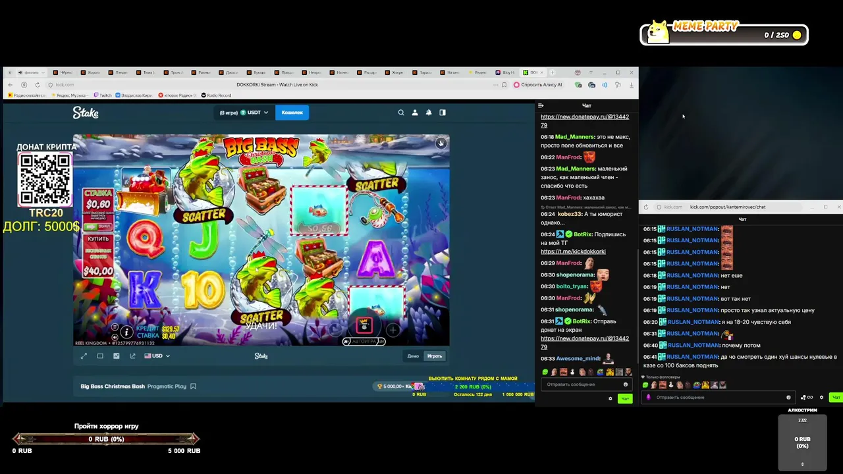Click popout window address bar URL
843x474 pixels.
coord(728,207)
